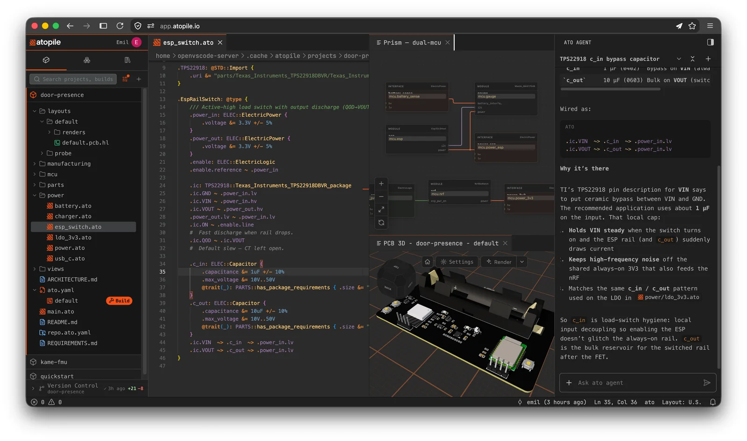Viewport: 747px width, 441px height.
Task: Focus the Ask ato agent input
Action: point(638,383)
